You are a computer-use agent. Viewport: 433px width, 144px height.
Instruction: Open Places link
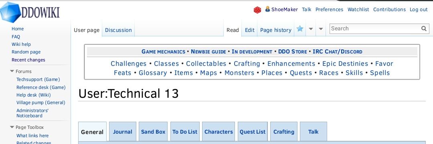tap(272, 73)
